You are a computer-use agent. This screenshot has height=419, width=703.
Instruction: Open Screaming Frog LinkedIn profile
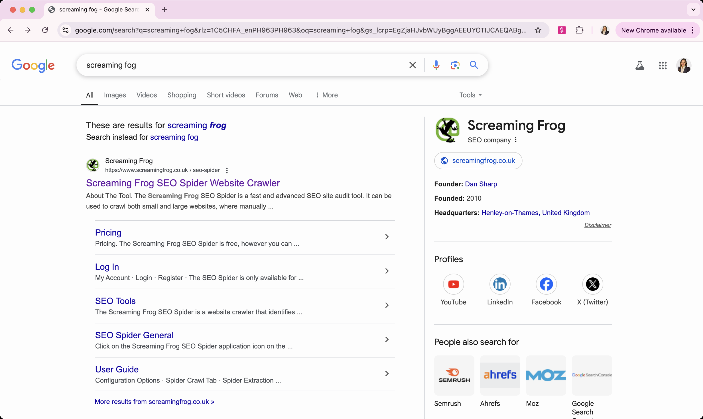(x=499, y=284)
